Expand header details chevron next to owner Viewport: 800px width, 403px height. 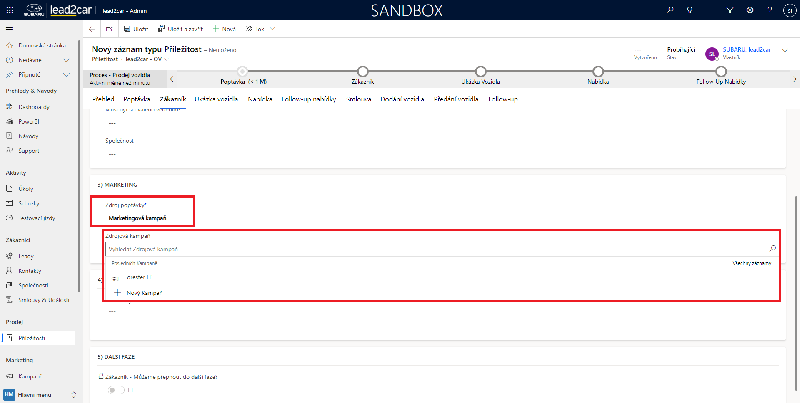click(785, 50)
